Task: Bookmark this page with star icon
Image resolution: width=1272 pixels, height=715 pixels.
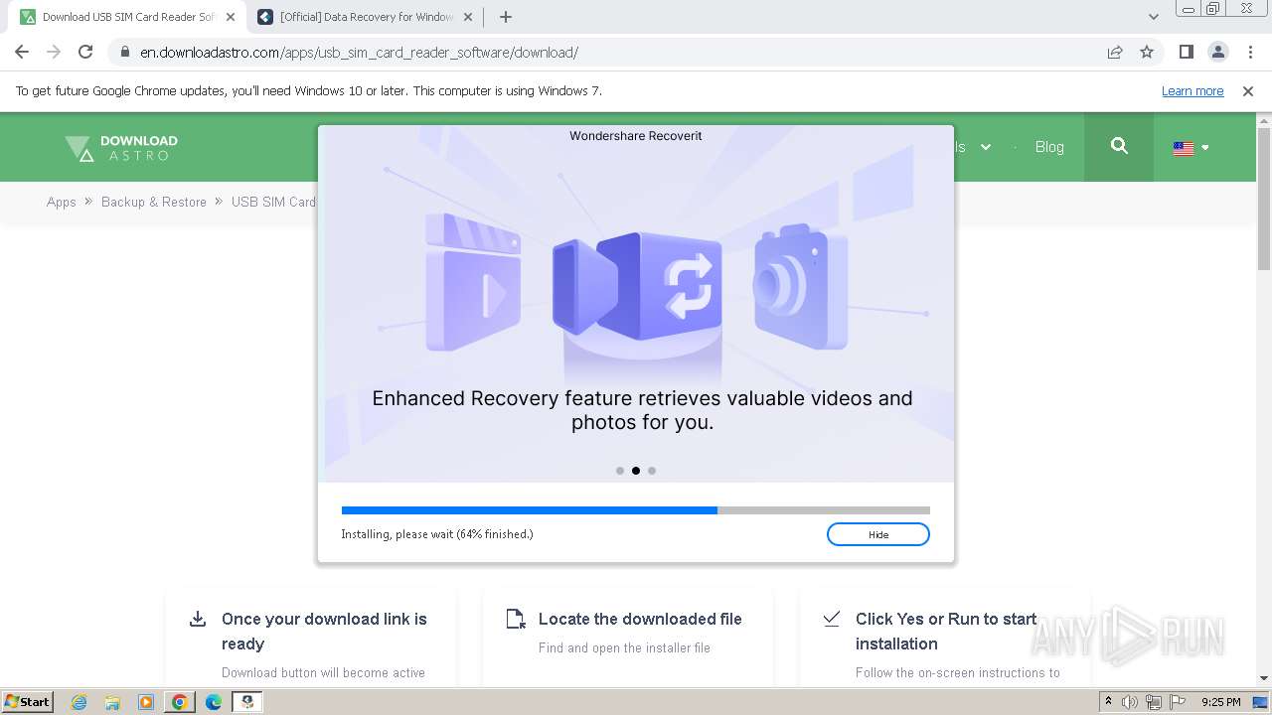Action: point(1147,53)
